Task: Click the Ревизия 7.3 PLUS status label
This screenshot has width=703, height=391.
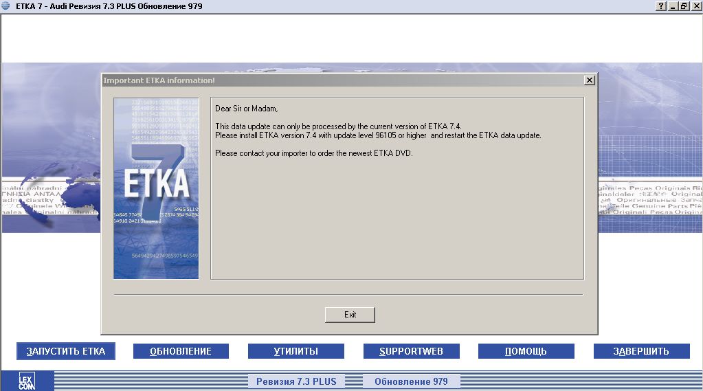Action: coord(297,381)
